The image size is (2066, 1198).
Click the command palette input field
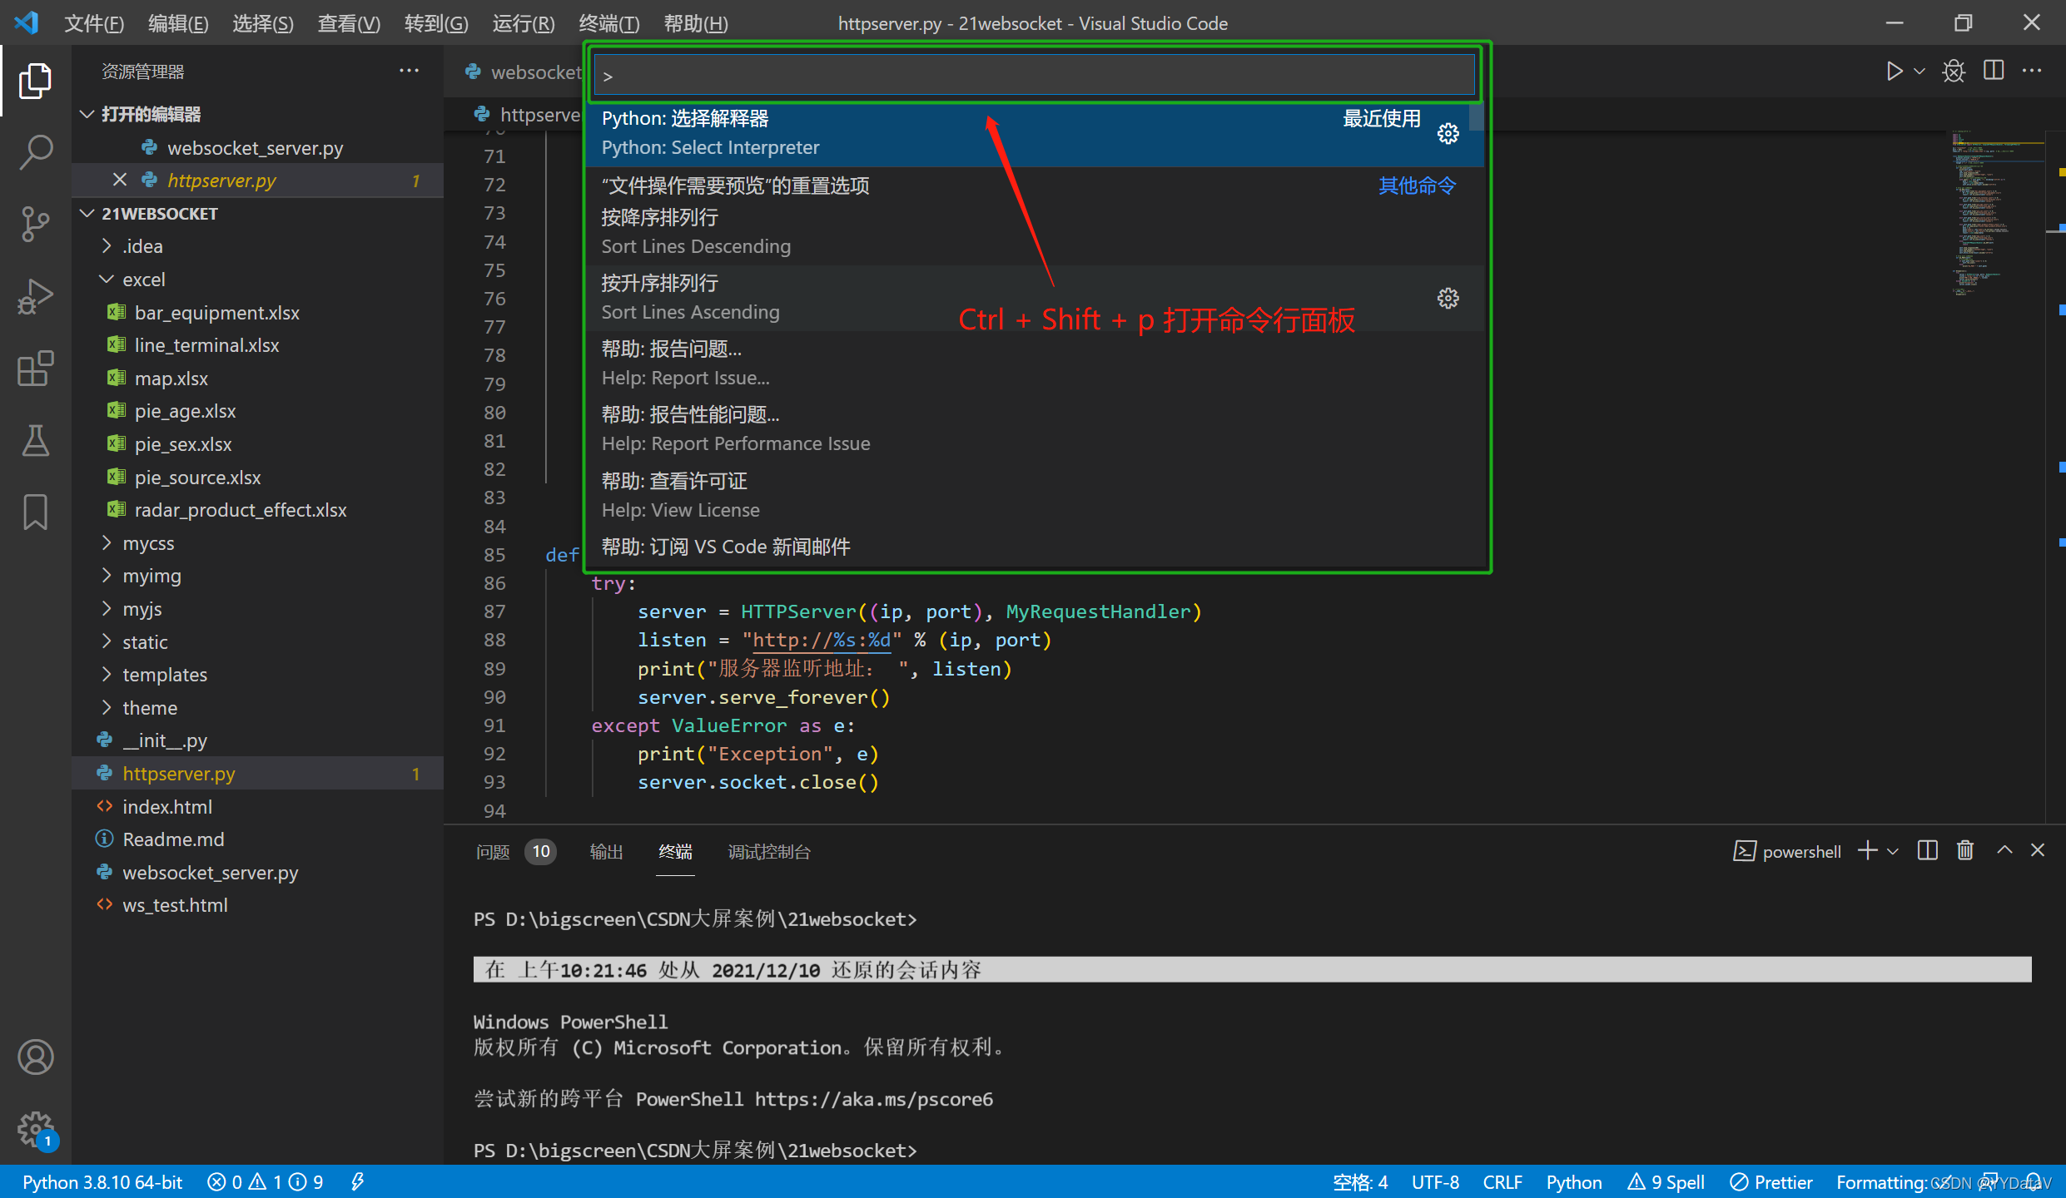(x=1032, y=74)
